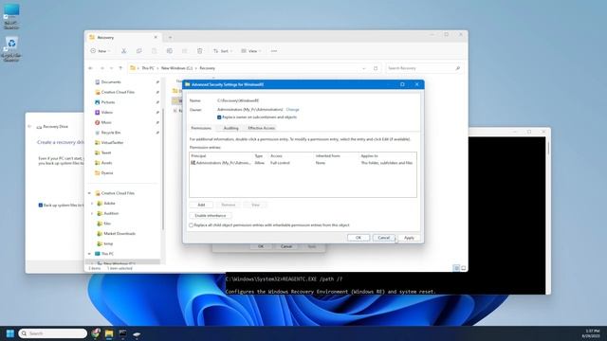The image size is (607, 341).
Task: Switch to the Permissions tab
Action: coord(201,128)
